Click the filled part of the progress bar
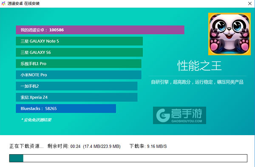Image resolution: width=255 pixels, height=167 pixels. [16, 158]
